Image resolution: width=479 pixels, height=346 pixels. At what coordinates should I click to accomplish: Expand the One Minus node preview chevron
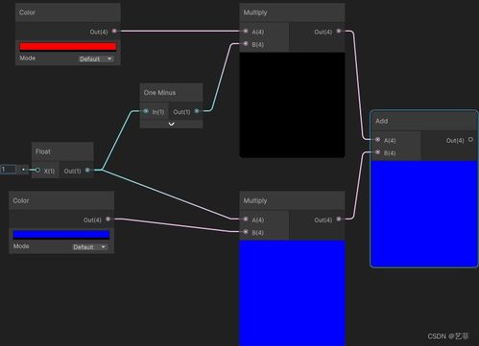tap(172, 124)
